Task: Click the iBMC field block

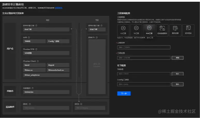Action: (x=46, y=108)
